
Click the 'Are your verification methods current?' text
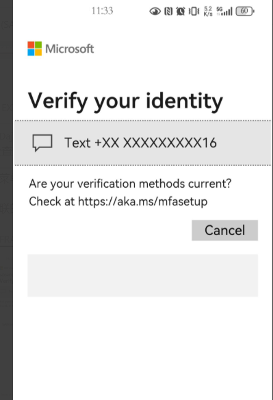(x=130, y=184)
